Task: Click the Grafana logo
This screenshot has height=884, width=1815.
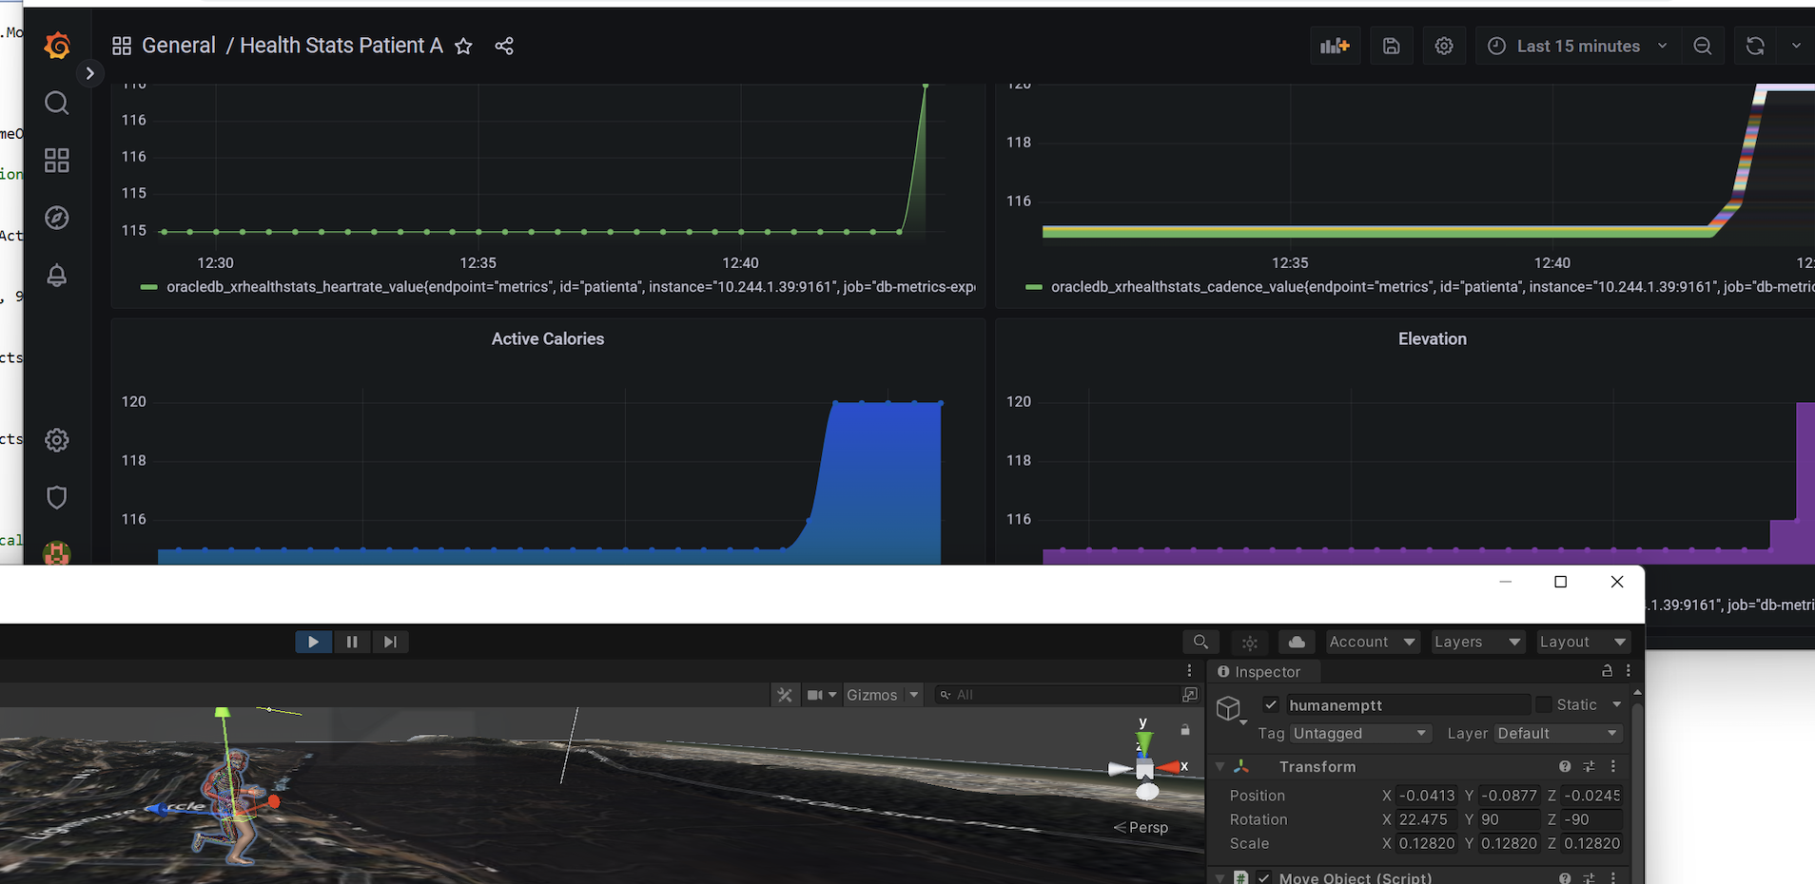Action: [56, 45]
